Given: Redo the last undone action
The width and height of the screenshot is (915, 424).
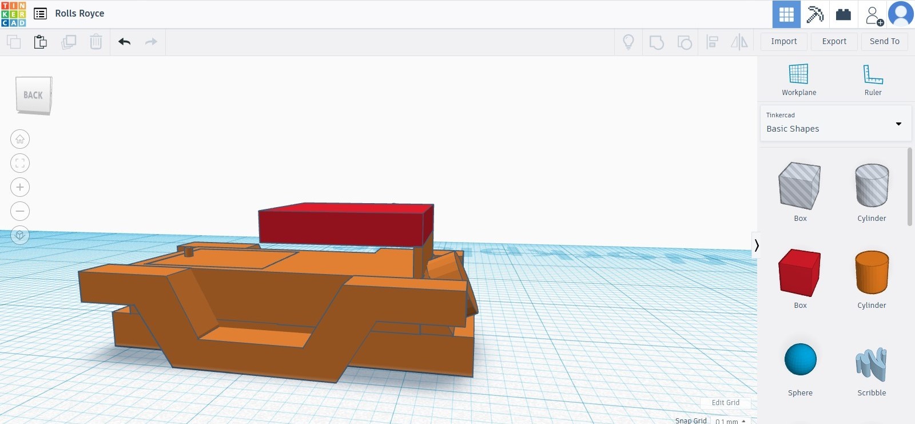Looking at the screenshot, I should [151, 42].
